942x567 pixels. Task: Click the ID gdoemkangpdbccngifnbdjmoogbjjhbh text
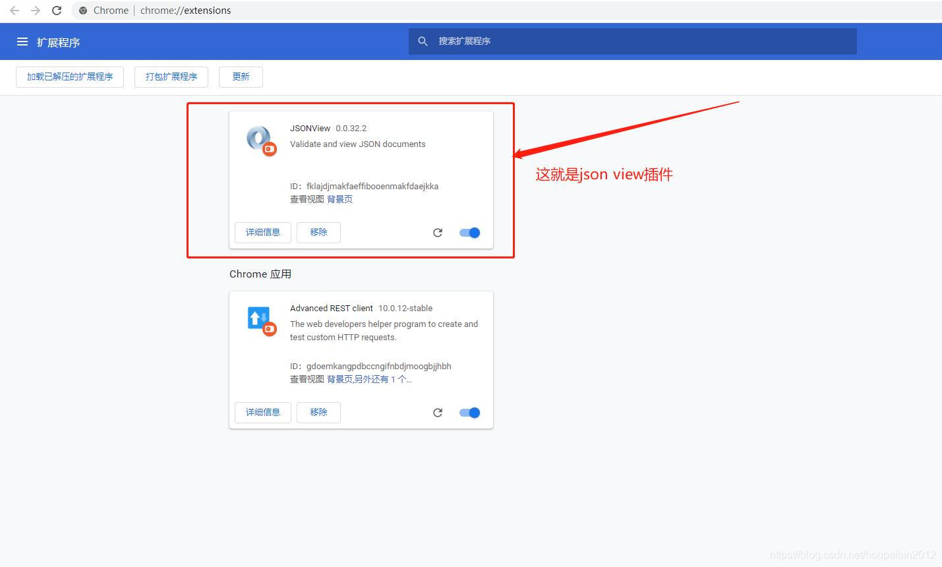tap(370, 366)
